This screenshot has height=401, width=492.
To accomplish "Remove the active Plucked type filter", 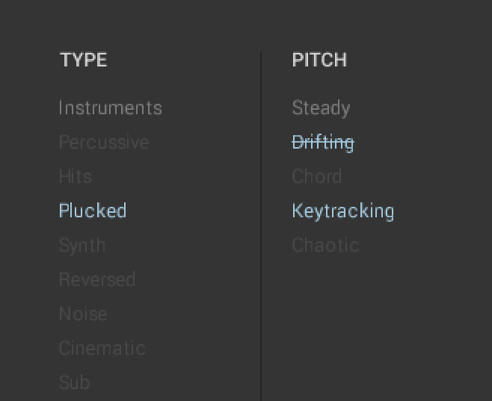I will coord(93,211).
